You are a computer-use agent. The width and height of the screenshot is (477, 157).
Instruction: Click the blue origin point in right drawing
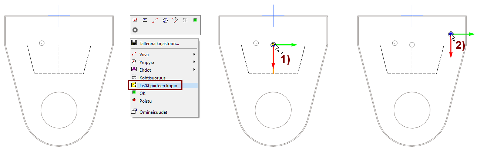click(451, 34)
